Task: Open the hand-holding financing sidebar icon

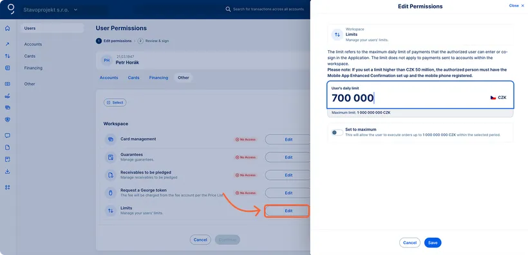Action: 8,96
